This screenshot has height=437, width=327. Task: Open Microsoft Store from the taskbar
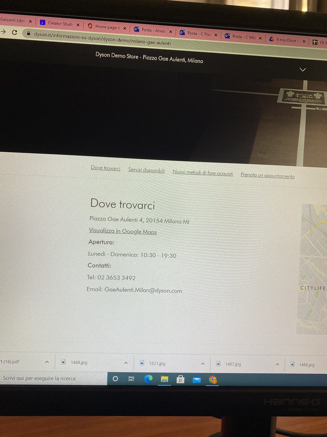tap(180, 380)
